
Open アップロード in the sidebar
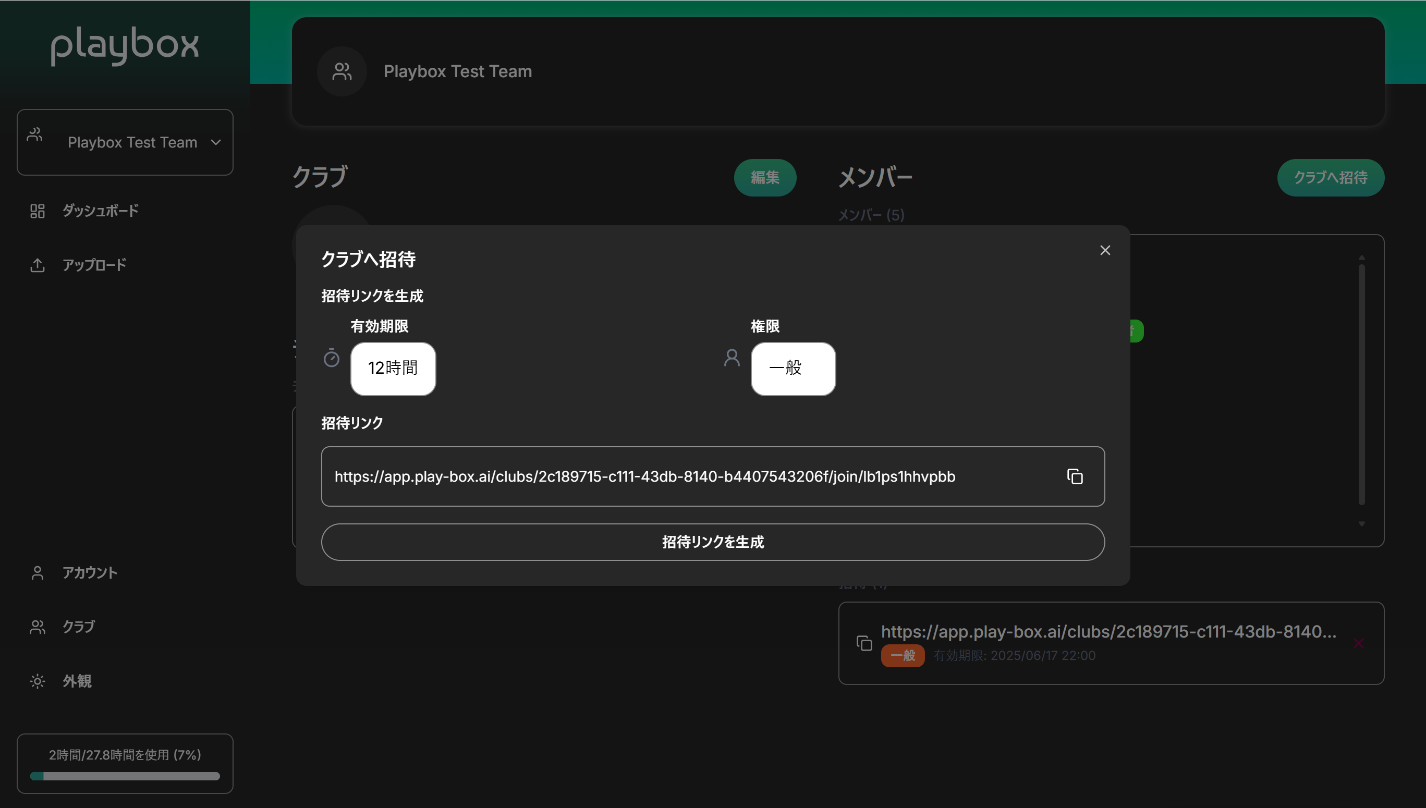point(94,265)
